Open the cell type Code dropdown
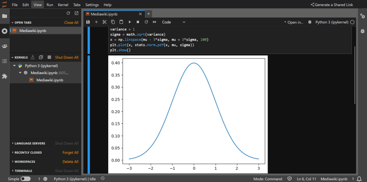The image size is (367, 182). point(174,22)
